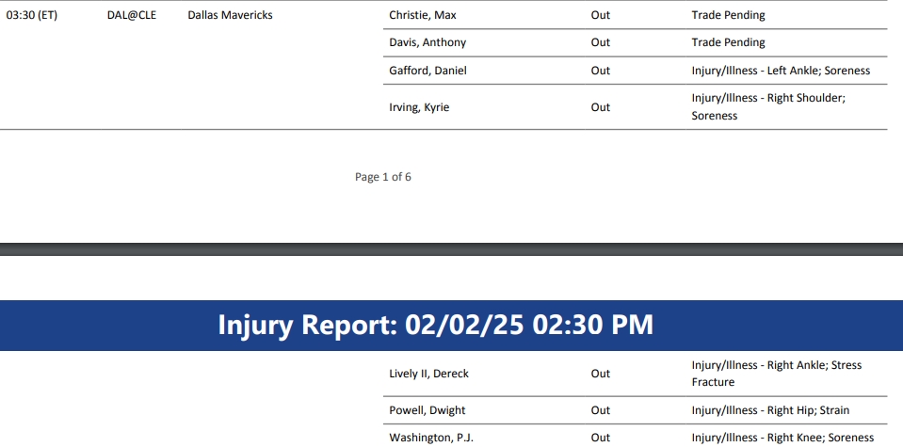903x447 pixels.
Task: Click the Right Ankle; Stress Fracture reason
Action: coord(776,374)
